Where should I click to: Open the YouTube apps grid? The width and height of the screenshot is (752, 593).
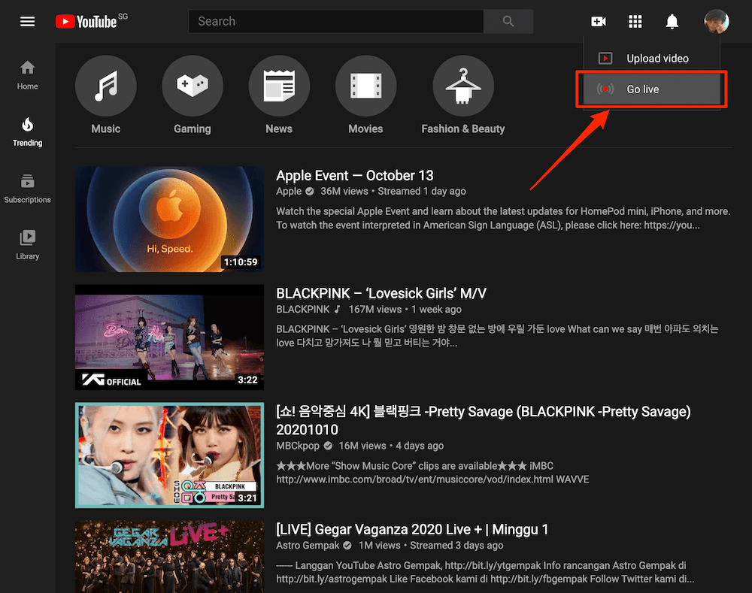[635, 22]
